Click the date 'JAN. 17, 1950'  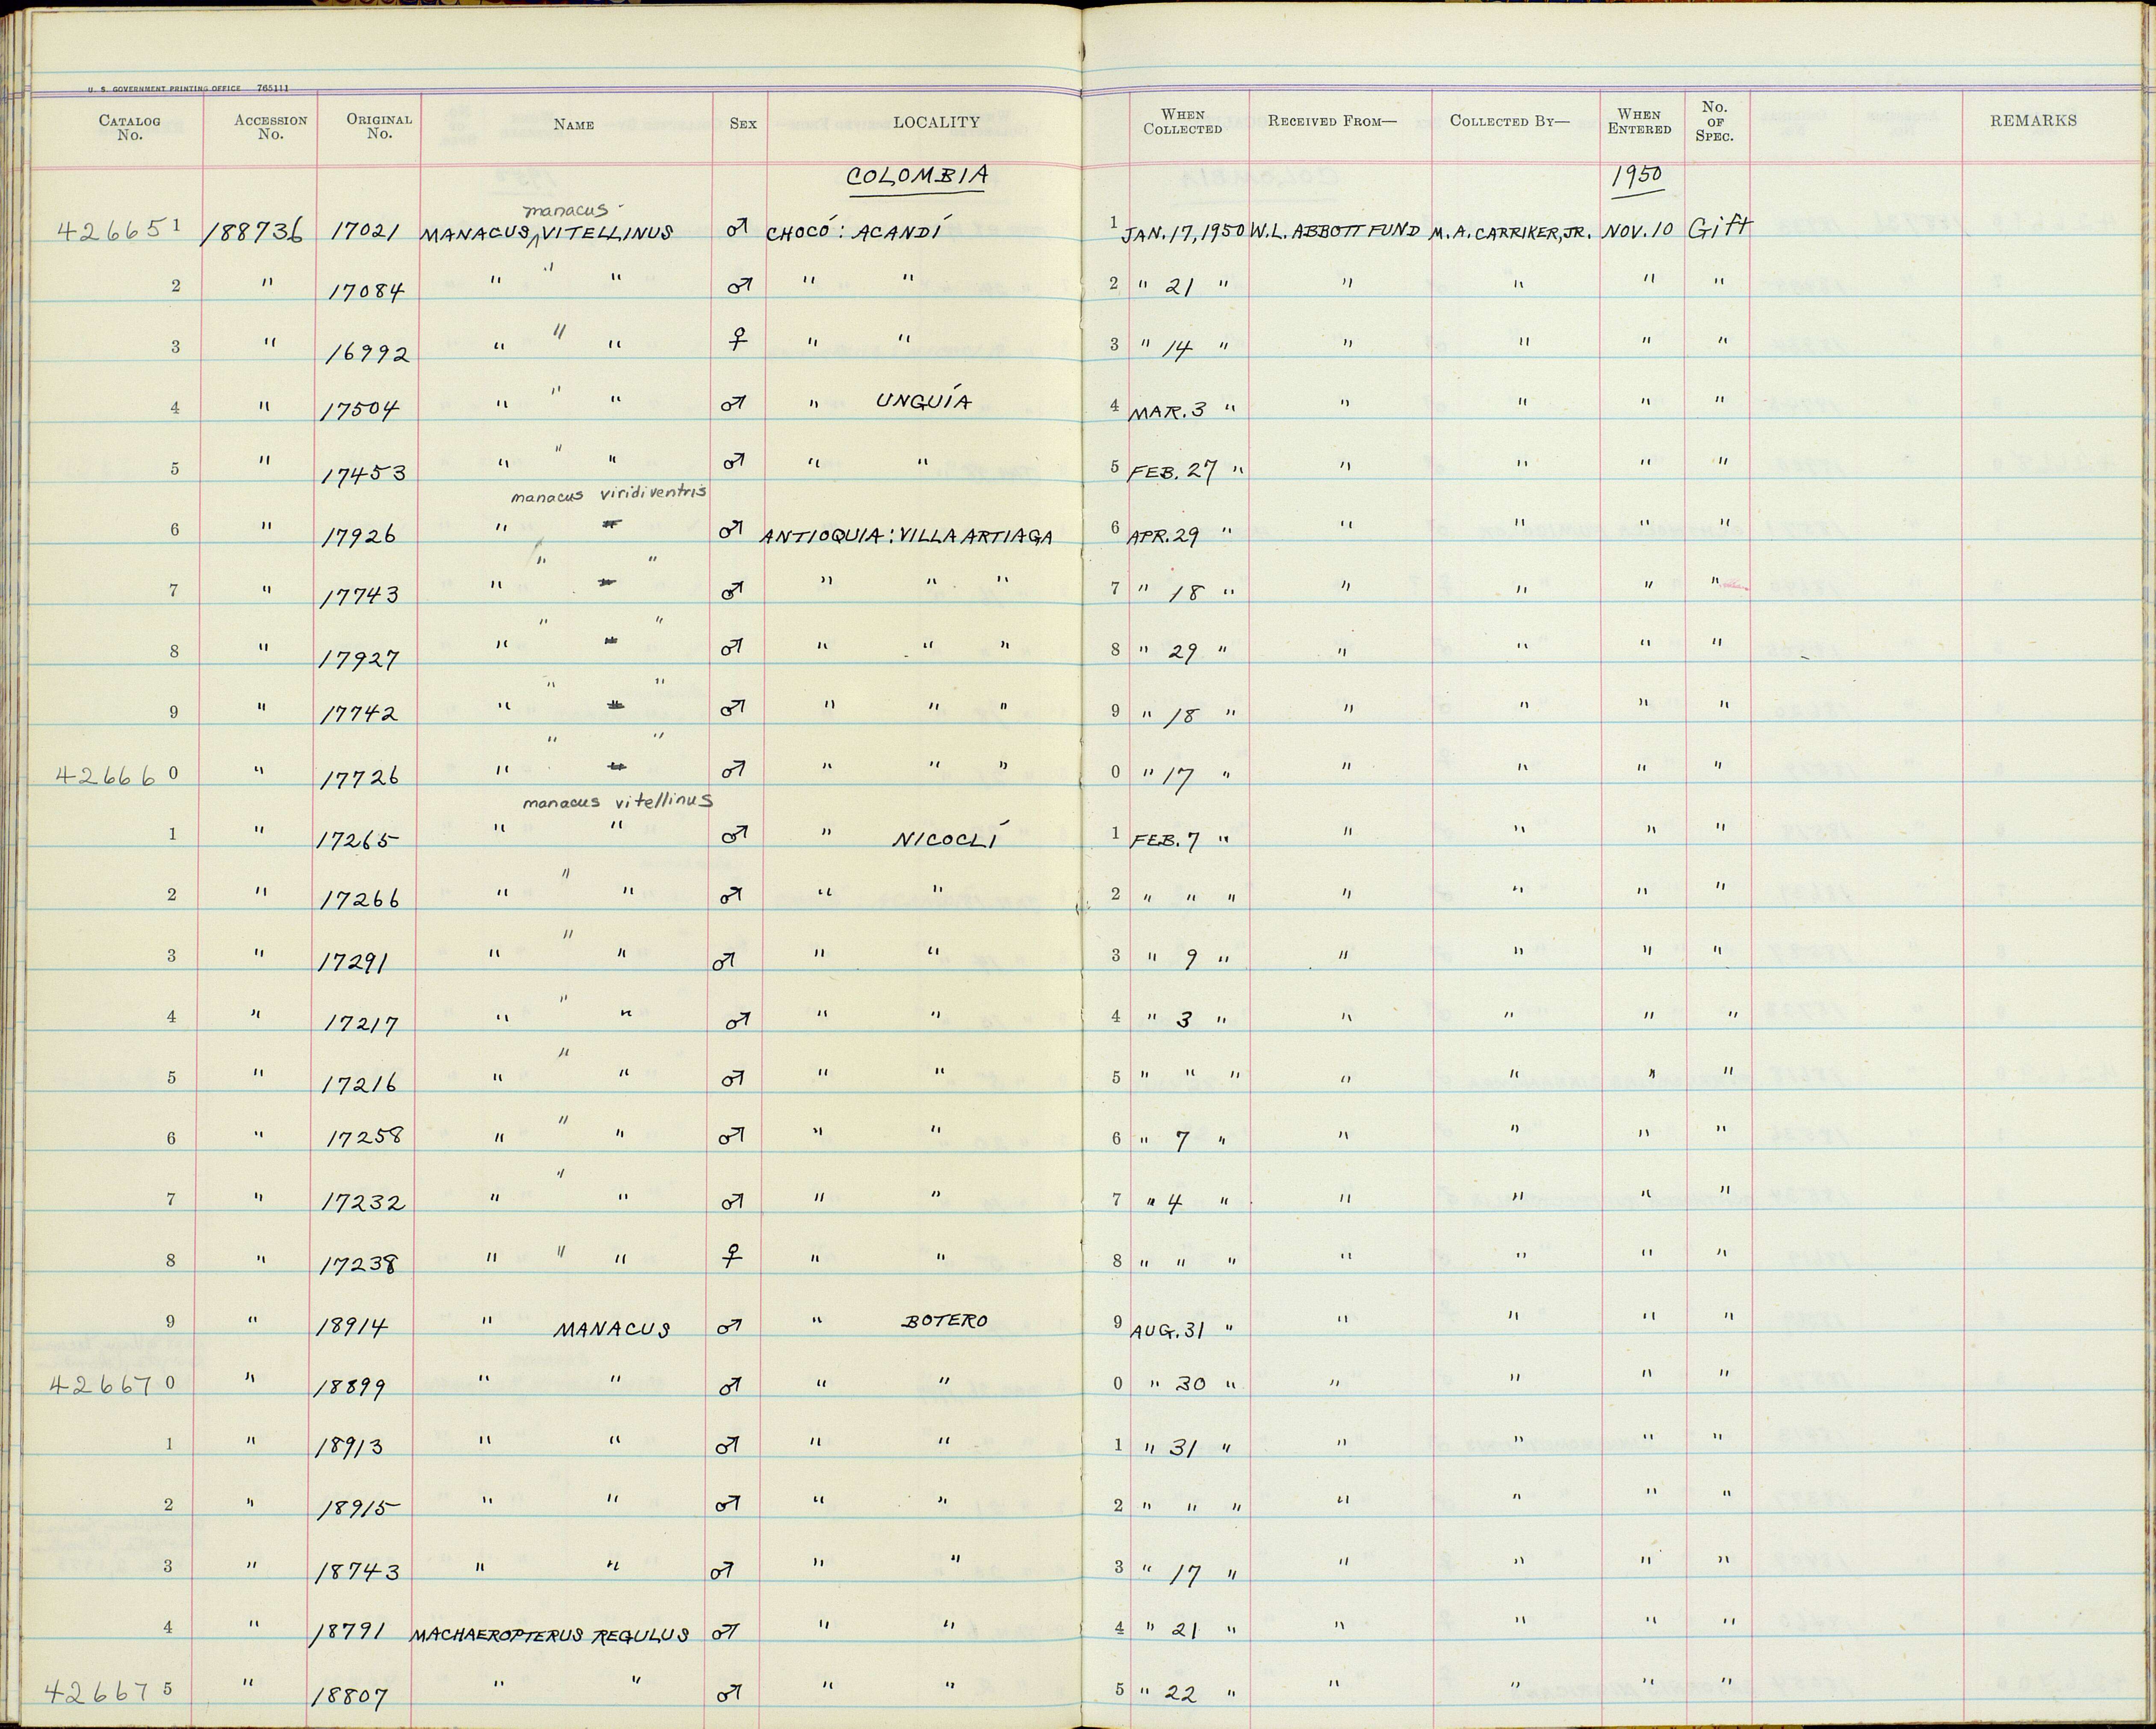click(1183, 233)
